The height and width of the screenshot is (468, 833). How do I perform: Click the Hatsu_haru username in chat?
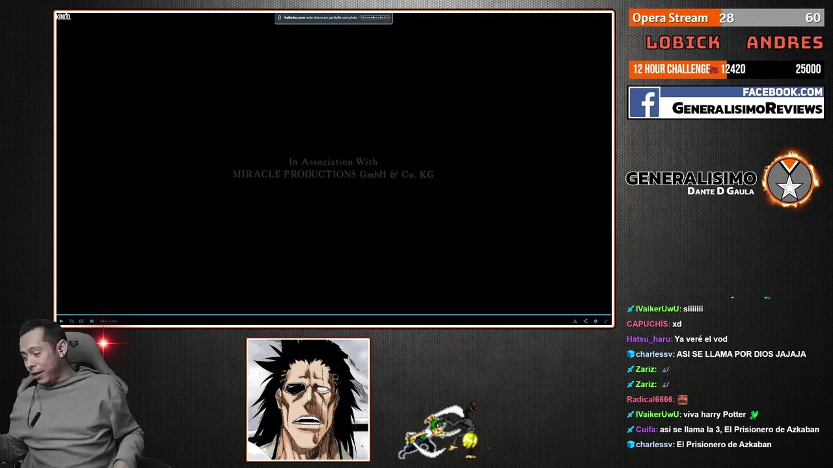[x=649, y=339]
